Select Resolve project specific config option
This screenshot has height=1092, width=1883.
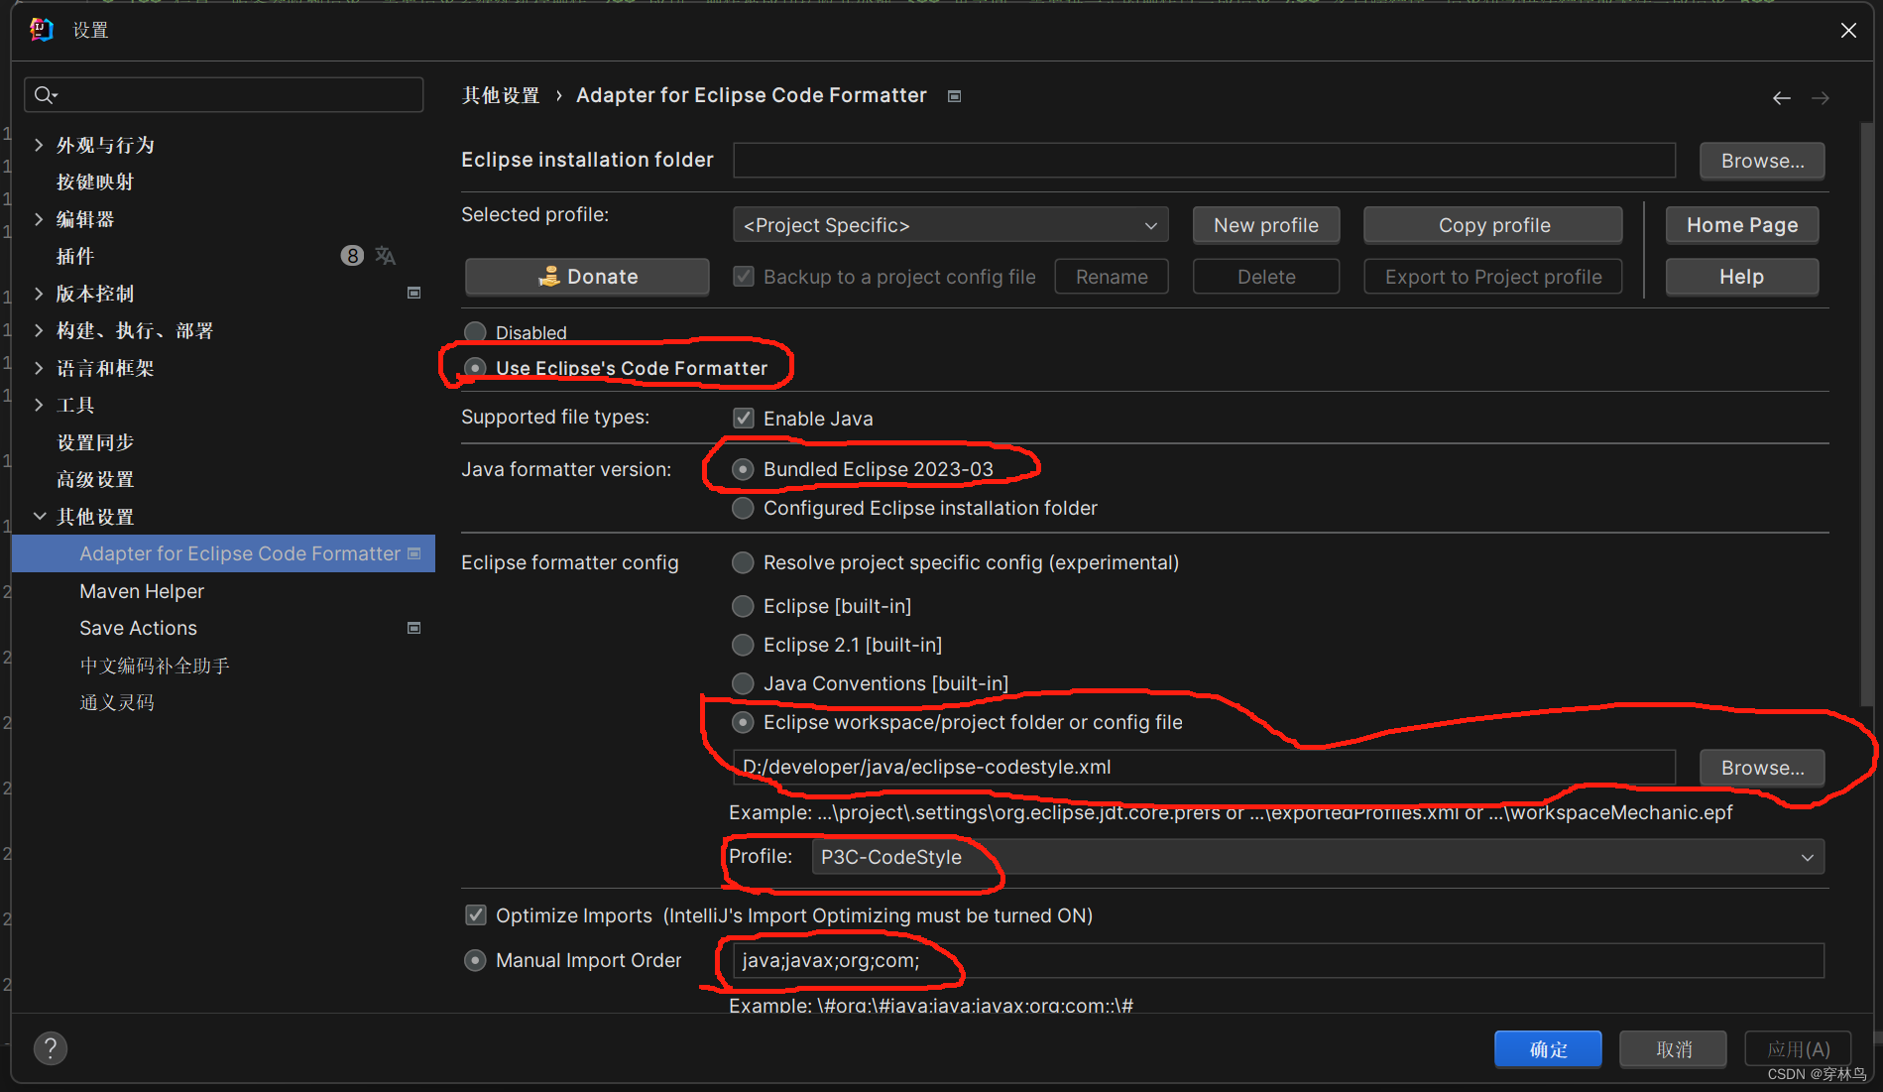pyautogui.click(x=743, y=562)
